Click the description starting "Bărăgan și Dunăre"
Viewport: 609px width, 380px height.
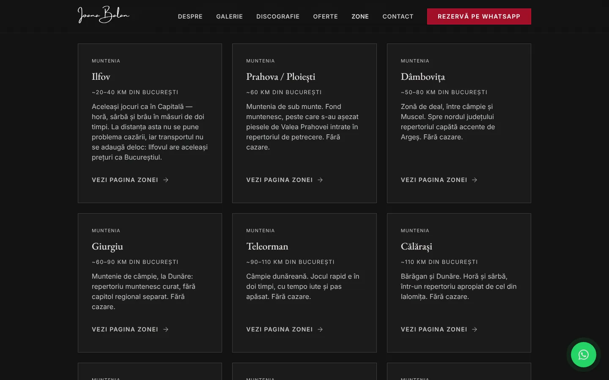click(459, 286)
